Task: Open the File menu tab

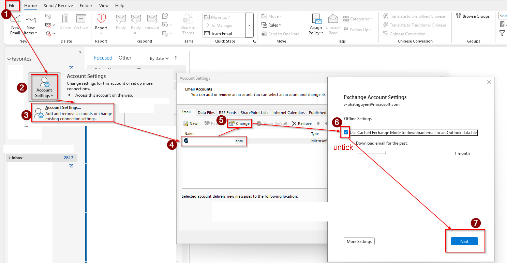Action: click(x=12, y=5)
